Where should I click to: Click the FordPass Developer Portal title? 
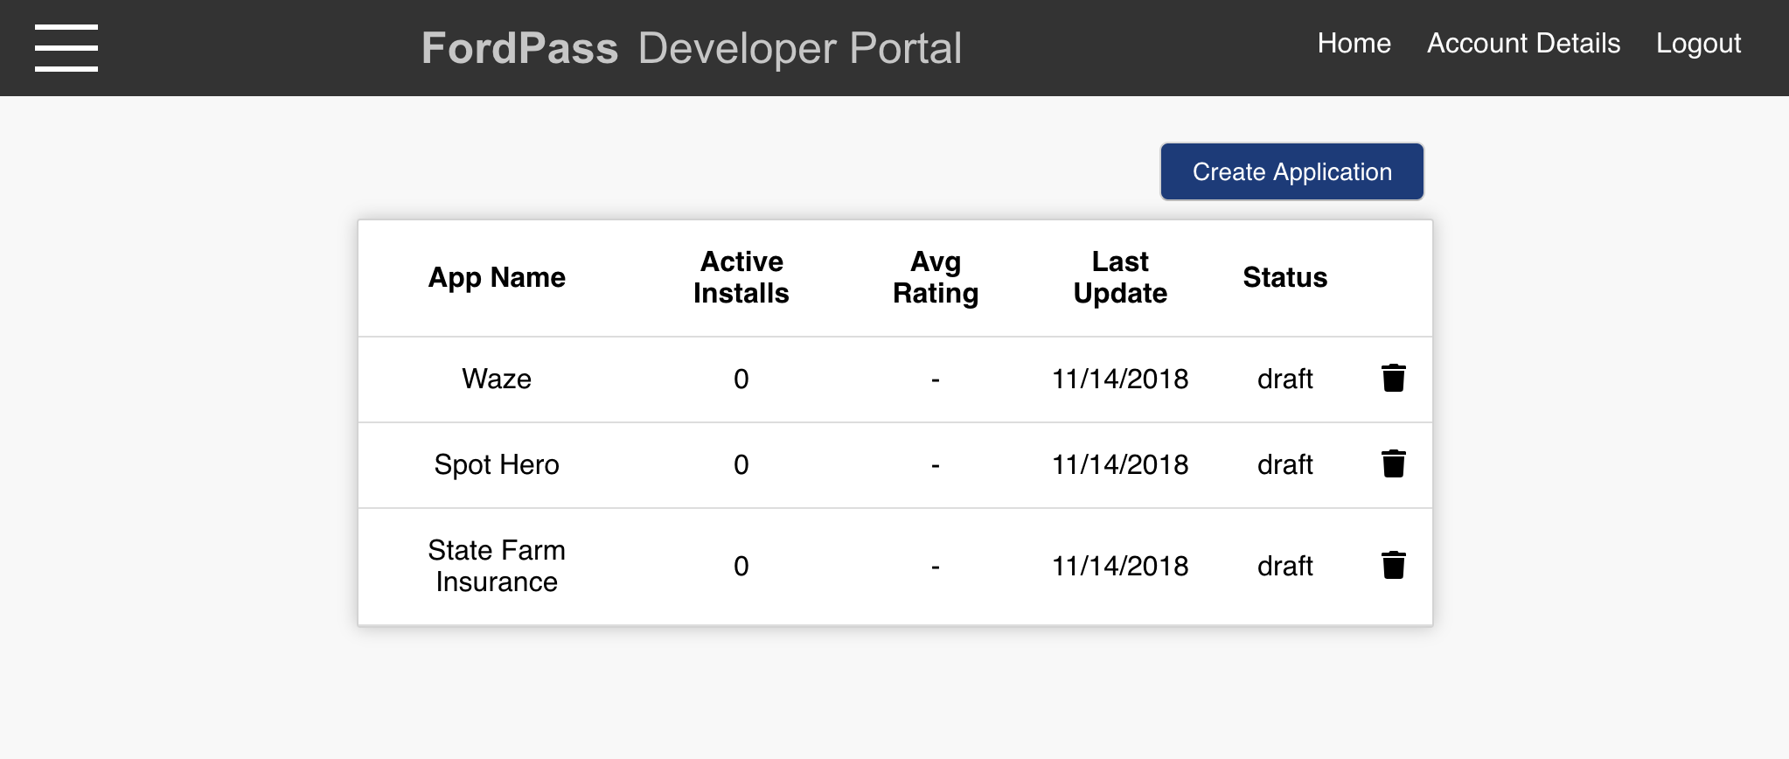[691, 48]
